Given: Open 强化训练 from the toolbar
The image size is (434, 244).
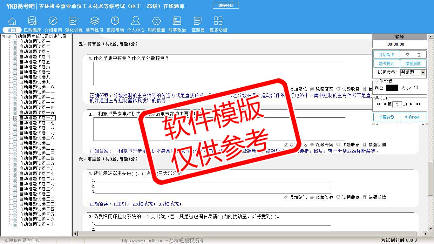Looking at the screenshot, I should [x=74, y=21].
